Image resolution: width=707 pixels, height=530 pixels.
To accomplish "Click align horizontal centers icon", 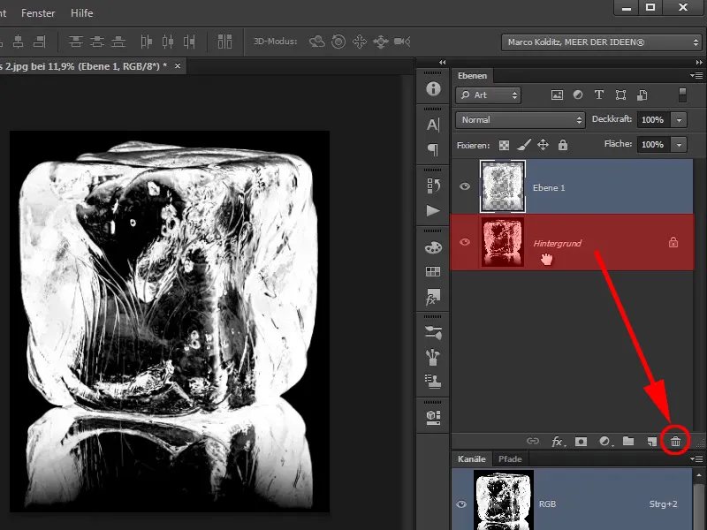I will (18, 42).
